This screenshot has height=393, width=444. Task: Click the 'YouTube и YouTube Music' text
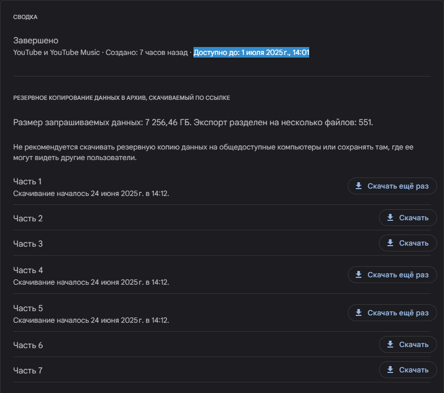[x=57, y=52]
